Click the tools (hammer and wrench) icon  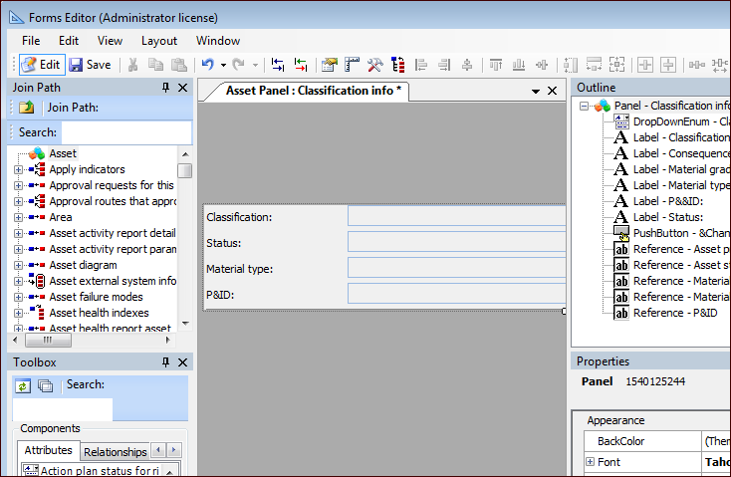coord(375,65)
